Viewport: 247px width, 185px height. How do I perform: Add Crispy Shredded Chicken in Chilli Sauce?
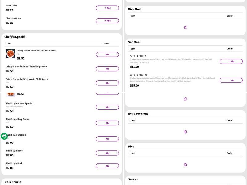pyautogui.click(x=107, y=83)
